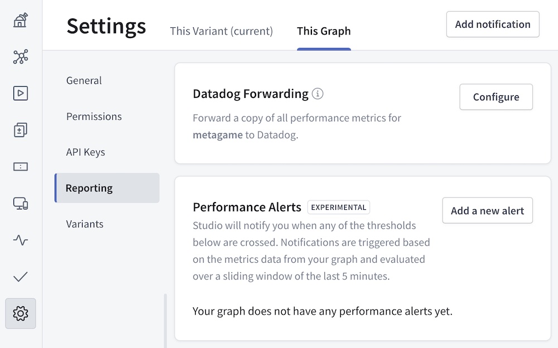Open the Checks page via checkmark icon
Viewport: 558px width, 348px height.
(x=21, y=277)
